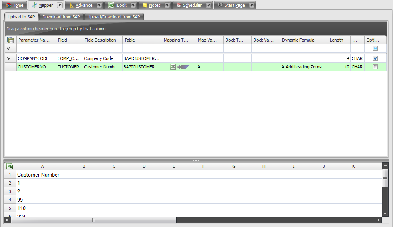The width and height of the screenshot is (393, 227).
Task: Expand the COMPANYCODE row indicator arrow
Action: pyautogui.click(x=8, y=58)
